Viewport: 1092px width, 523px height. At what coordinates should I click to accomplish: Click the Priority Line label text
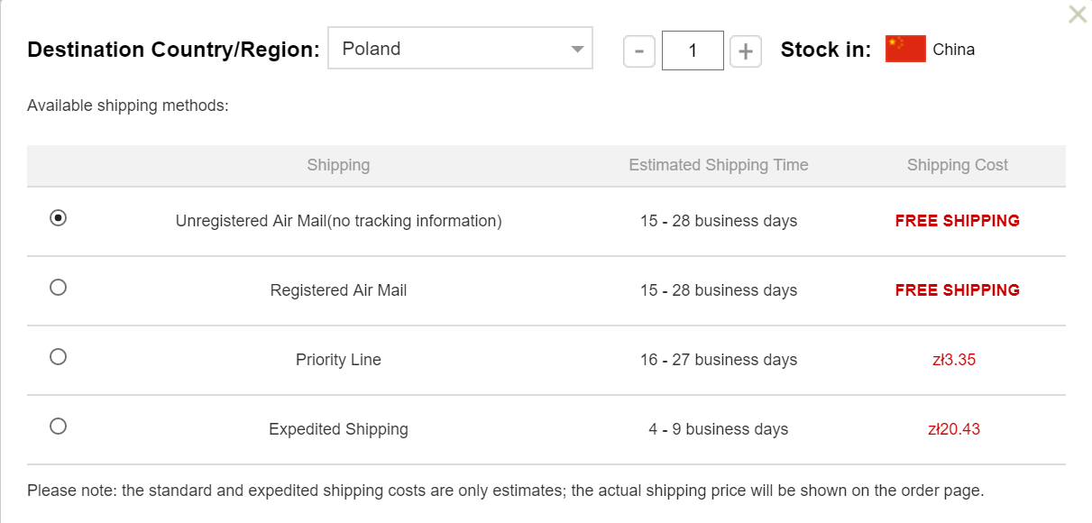point(338,360)
